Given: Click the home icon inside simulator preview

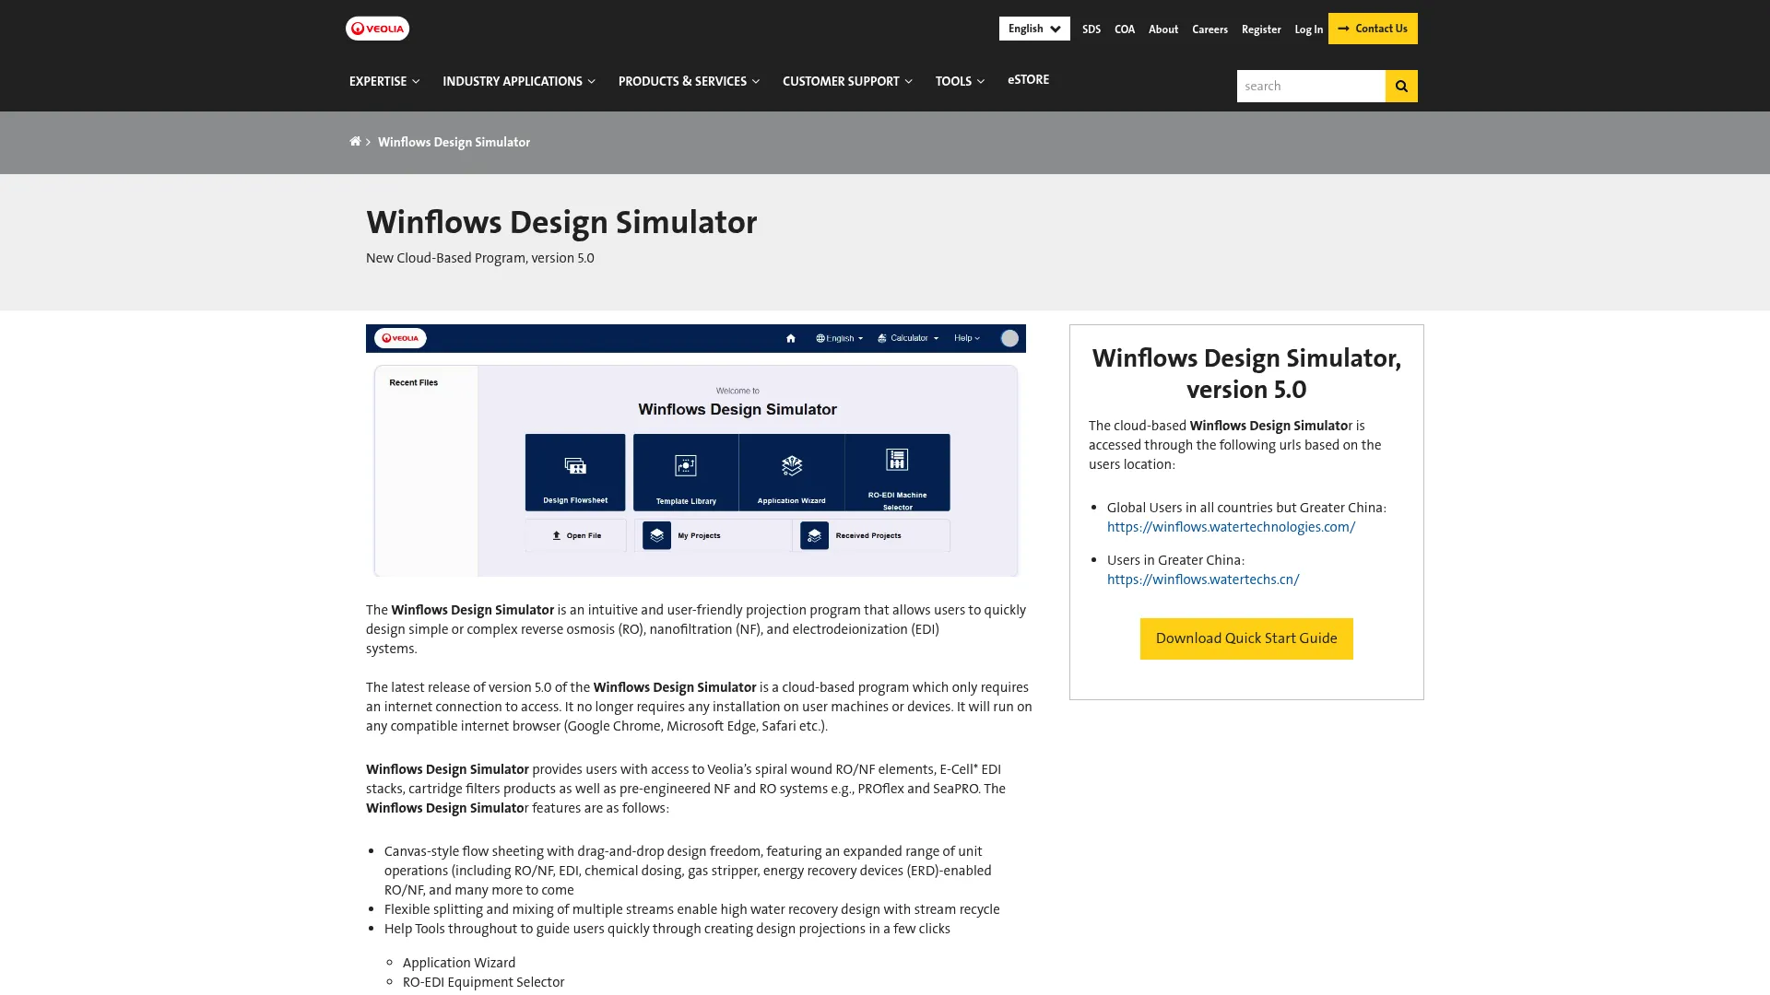Looking at the screenshot, I should (x=790, y=338).
